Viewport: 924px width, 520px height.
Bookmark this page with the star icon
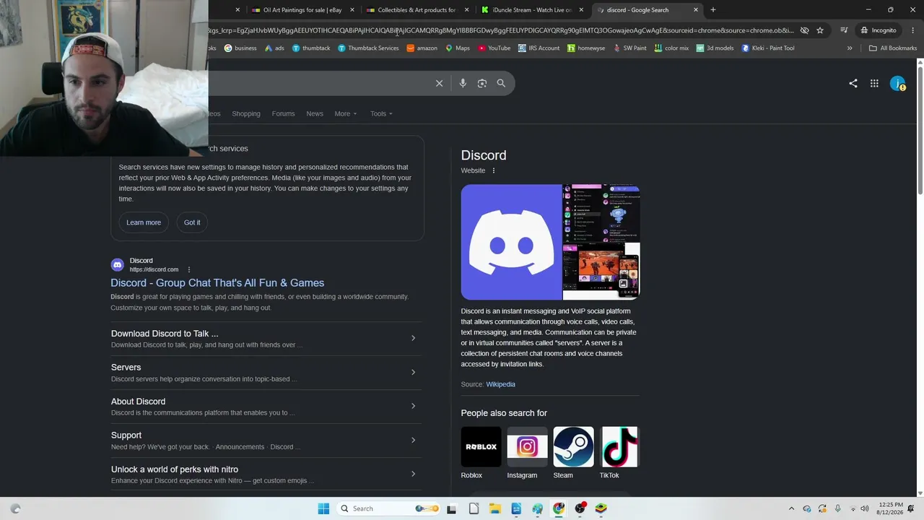(x=820, y=30)
